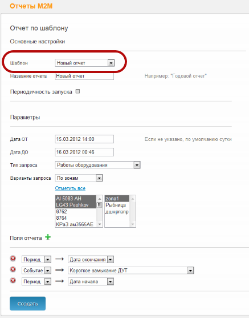Expand the Тип запроса dropdown

tap(97, 165)
